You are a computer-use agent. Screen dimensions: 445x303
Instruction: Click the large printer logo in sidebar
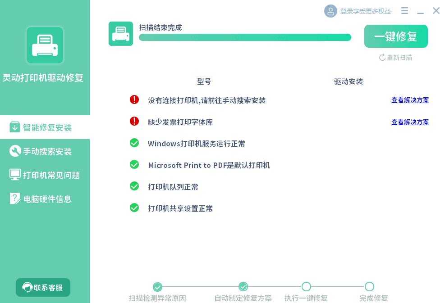pos(45,45)
